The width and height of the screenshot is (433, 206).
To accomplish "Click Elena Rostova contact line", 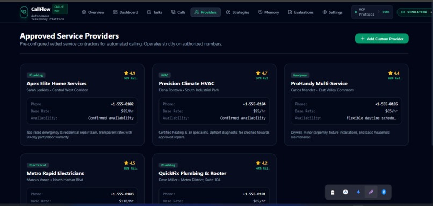I will pyautogui.click(x=189, y=90).
